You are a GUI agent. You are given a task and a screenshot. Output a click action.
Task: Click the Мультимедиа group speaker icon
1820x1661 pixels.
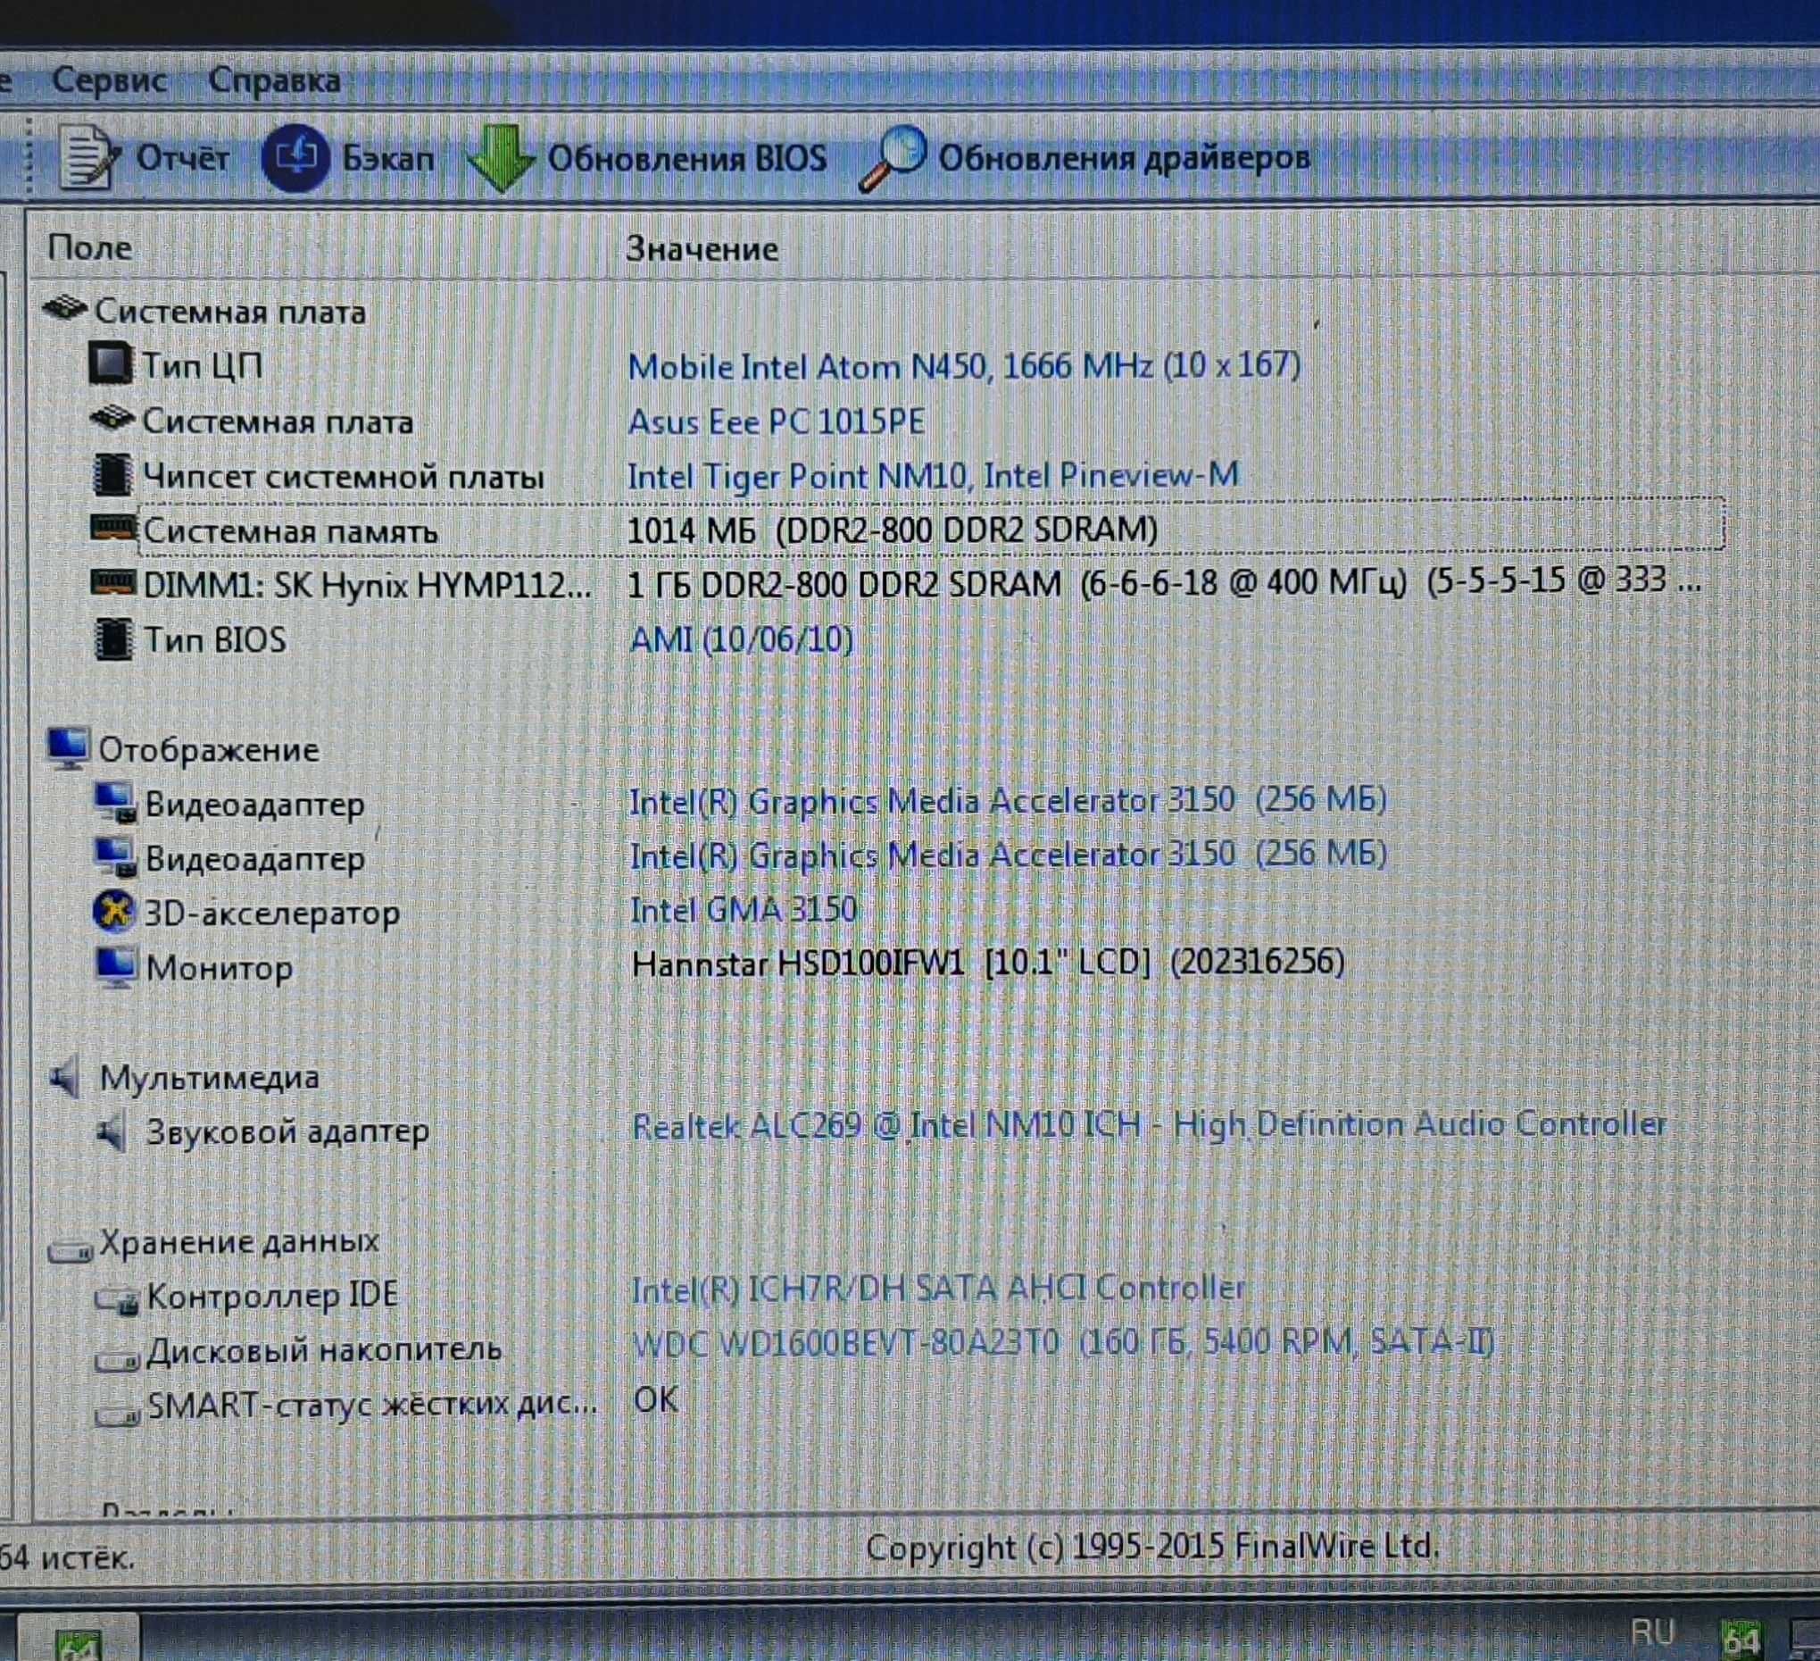coord(67,1078)
